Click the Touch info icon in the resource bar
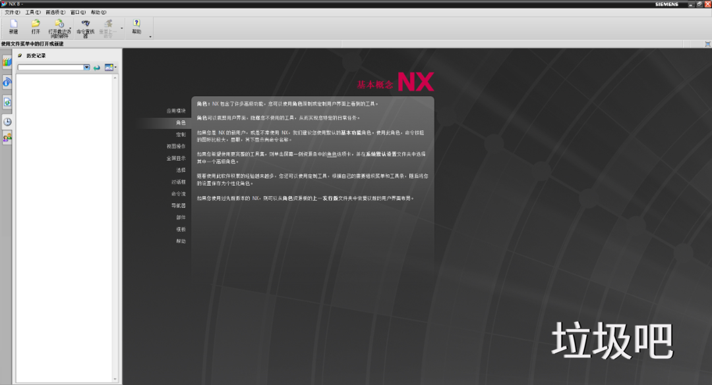Screen dimensions: 712x385 pos(7,82)
